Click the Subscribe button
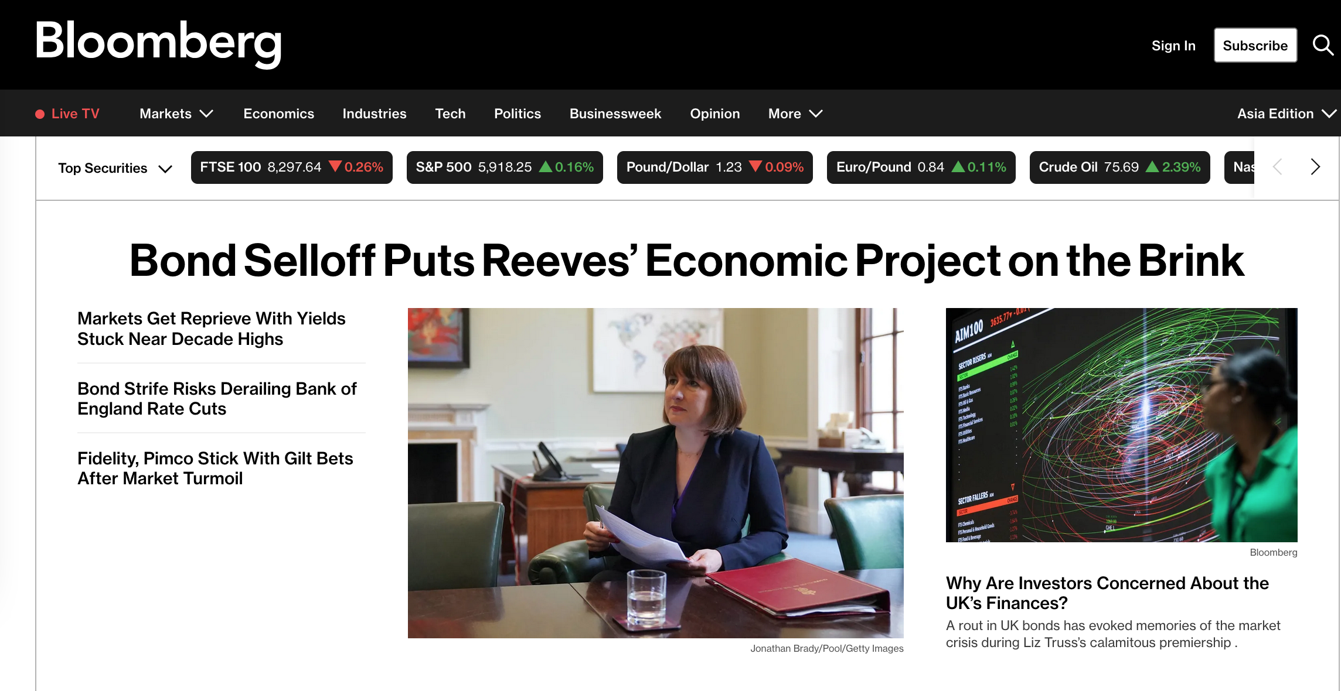Viewport: 1341px width, 691px height. (x=1255, y=45)
